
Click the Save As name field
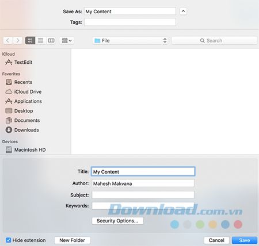(x=130, y=11)
